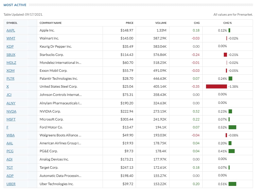Select the Uber Technologies Inc. name

click(56, 184)
